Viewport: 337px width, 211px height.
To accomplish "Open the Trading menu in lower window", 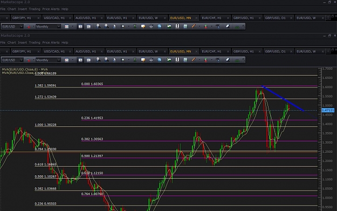I will tap(35, 43).
